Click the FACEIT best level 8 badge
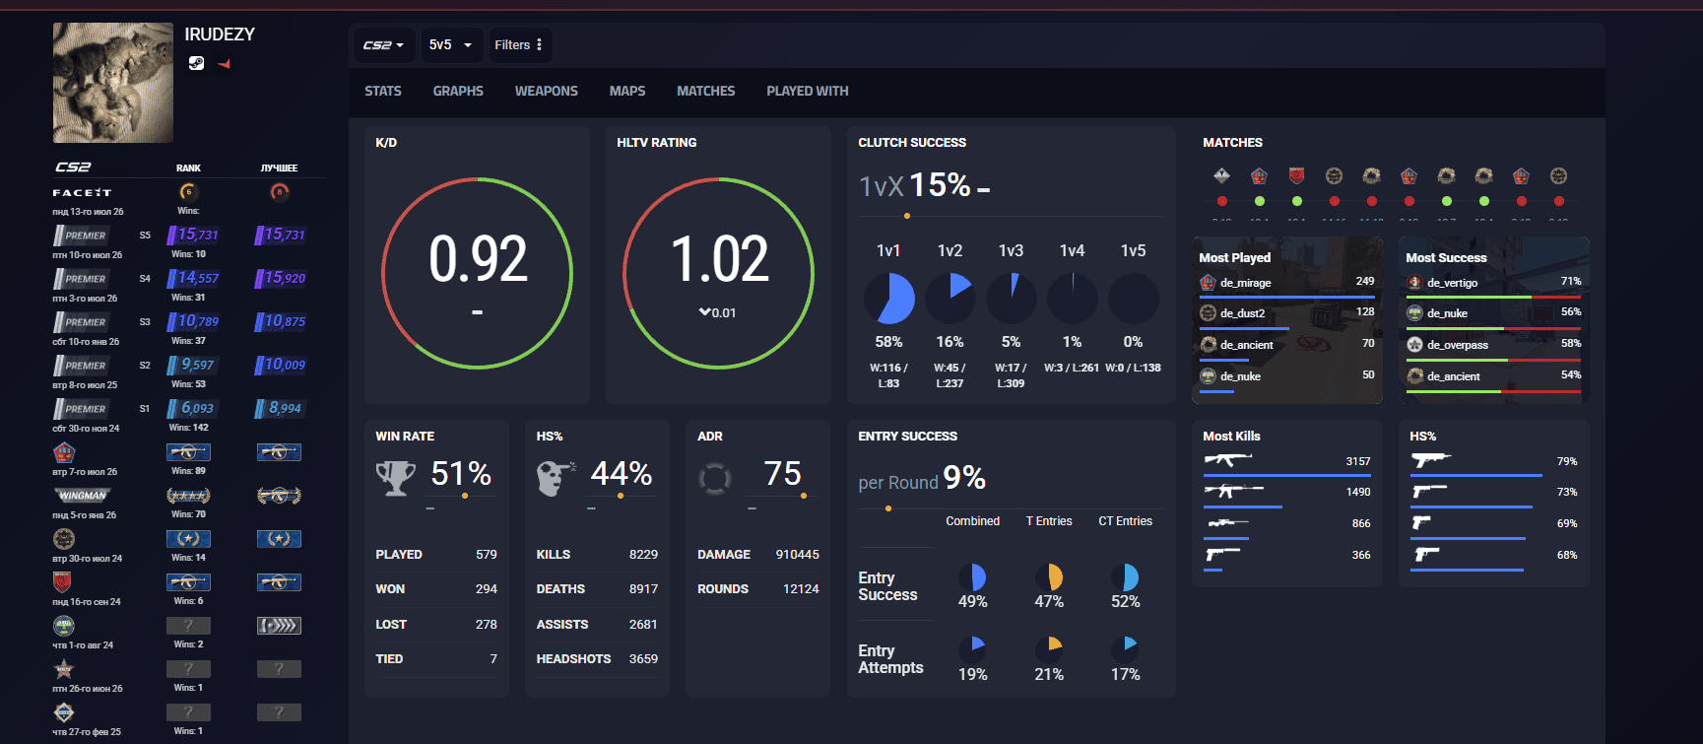 click(x=280, y=191)
